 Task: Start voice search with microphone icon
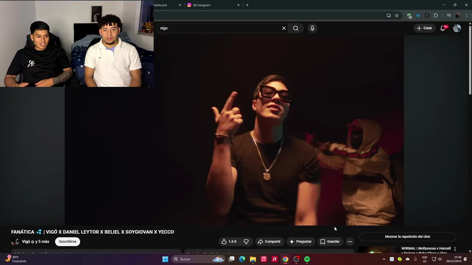312,28
